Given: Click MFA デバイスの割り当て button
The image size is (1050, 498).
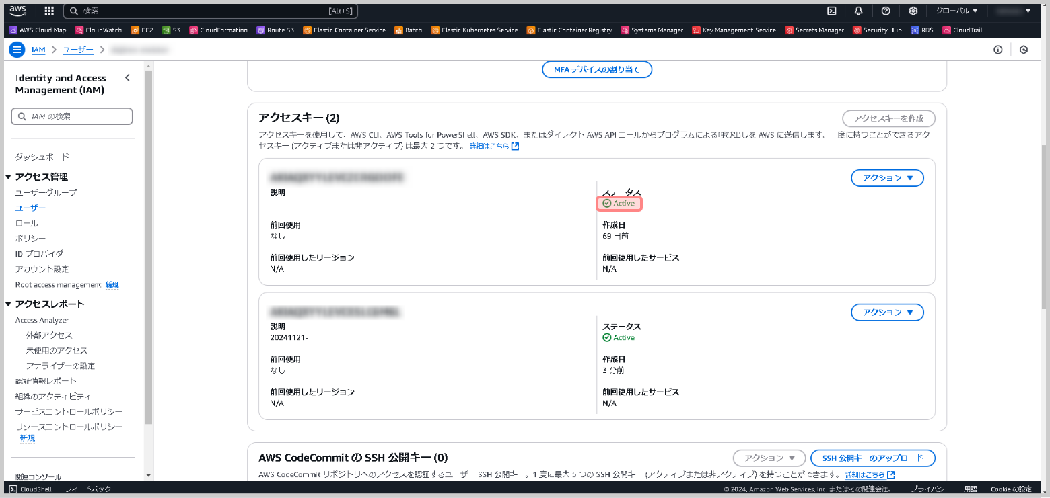Looking at the screenshot, I should click(597, 69).
